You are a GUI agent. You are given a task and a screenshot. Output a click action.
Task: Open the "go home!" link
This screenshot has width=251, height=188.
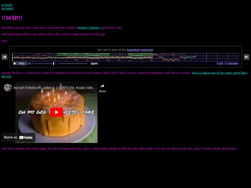(x=7, y=8)
